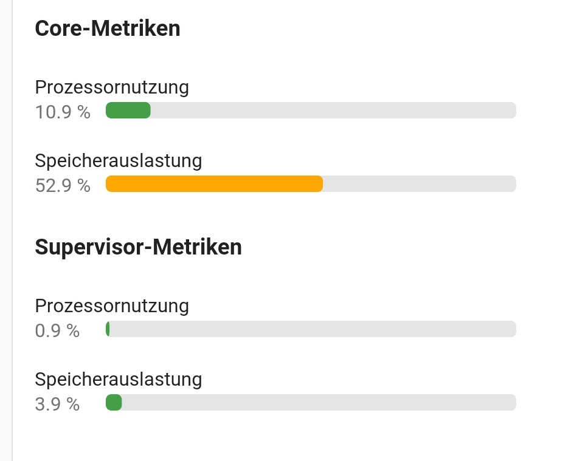This screenshot has width=574, height=461.
Task: Select the 3.9 % supervisor memory value
Action: (x=57, y=404)
